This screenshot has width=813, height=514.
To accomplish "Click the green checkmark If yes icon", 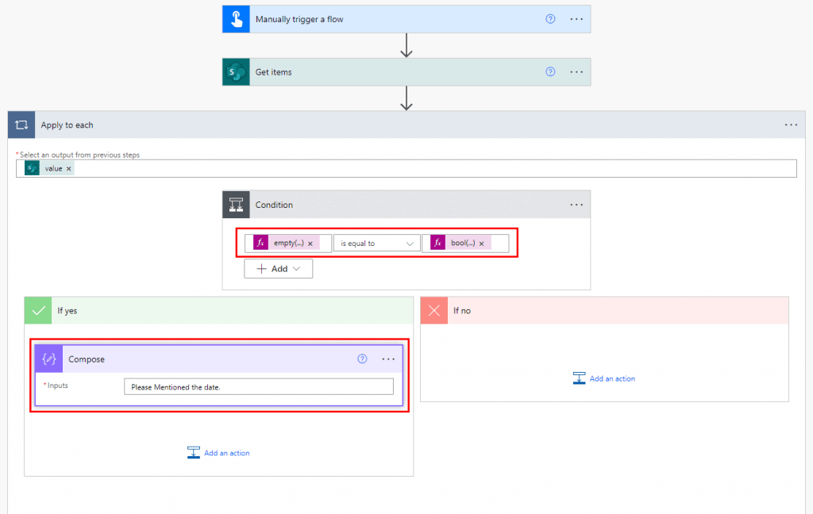I will click(x=38, y=310).
